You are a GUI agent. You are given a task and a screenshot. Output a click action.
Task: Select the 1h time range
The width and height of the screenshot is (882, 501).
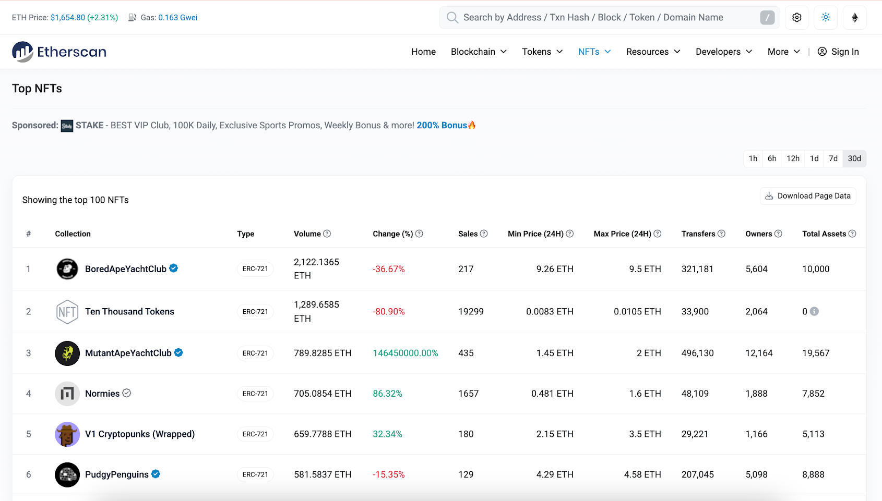coord(753,158)
